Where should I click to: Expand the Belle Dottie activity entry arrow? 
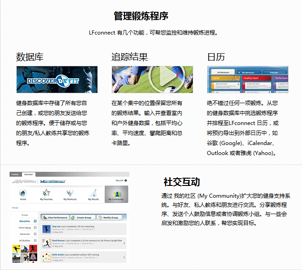point(124,258)
